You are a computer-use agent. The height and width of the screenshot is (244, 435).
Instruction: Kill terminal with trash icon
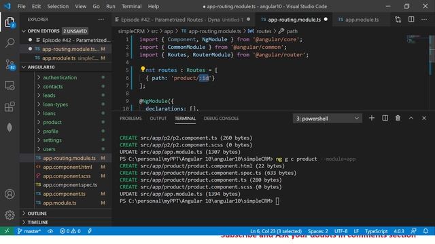(398, 118)
